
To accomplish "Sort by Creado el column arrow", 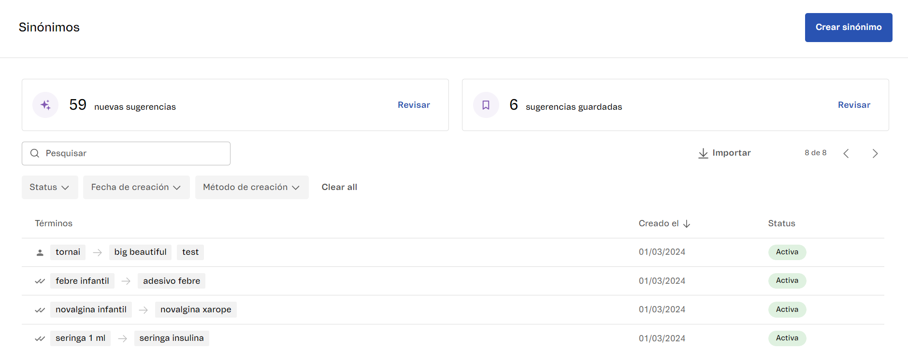I will tap(687, 224).
